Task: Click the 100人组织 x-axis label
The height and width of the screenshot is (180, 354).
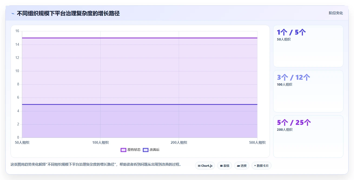Action: tap(100, 142)
